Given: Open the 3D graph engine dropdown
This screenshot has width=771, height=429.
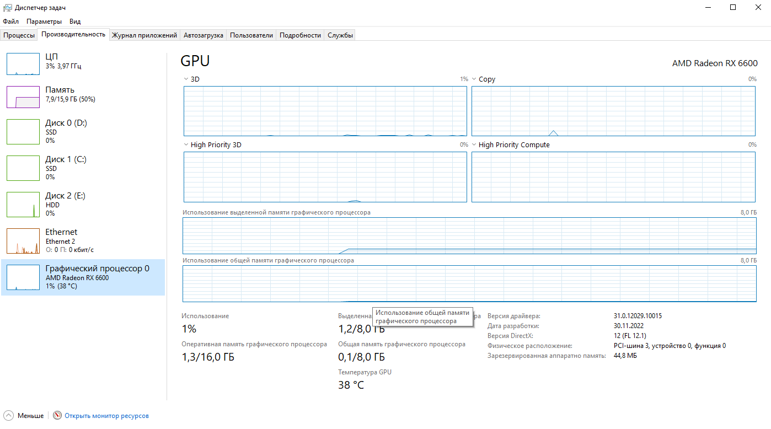Looking at the screenshot, I should (186, 79).
